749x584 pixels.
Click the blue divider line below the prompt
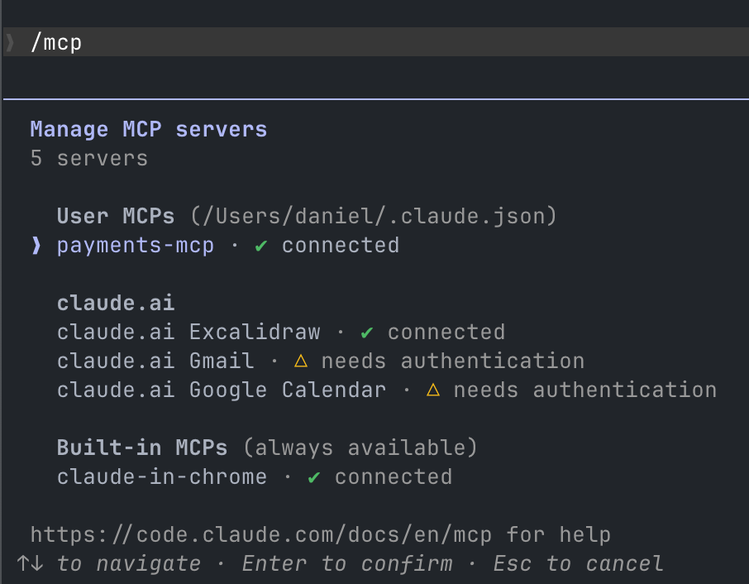click(x=374, y=100)
